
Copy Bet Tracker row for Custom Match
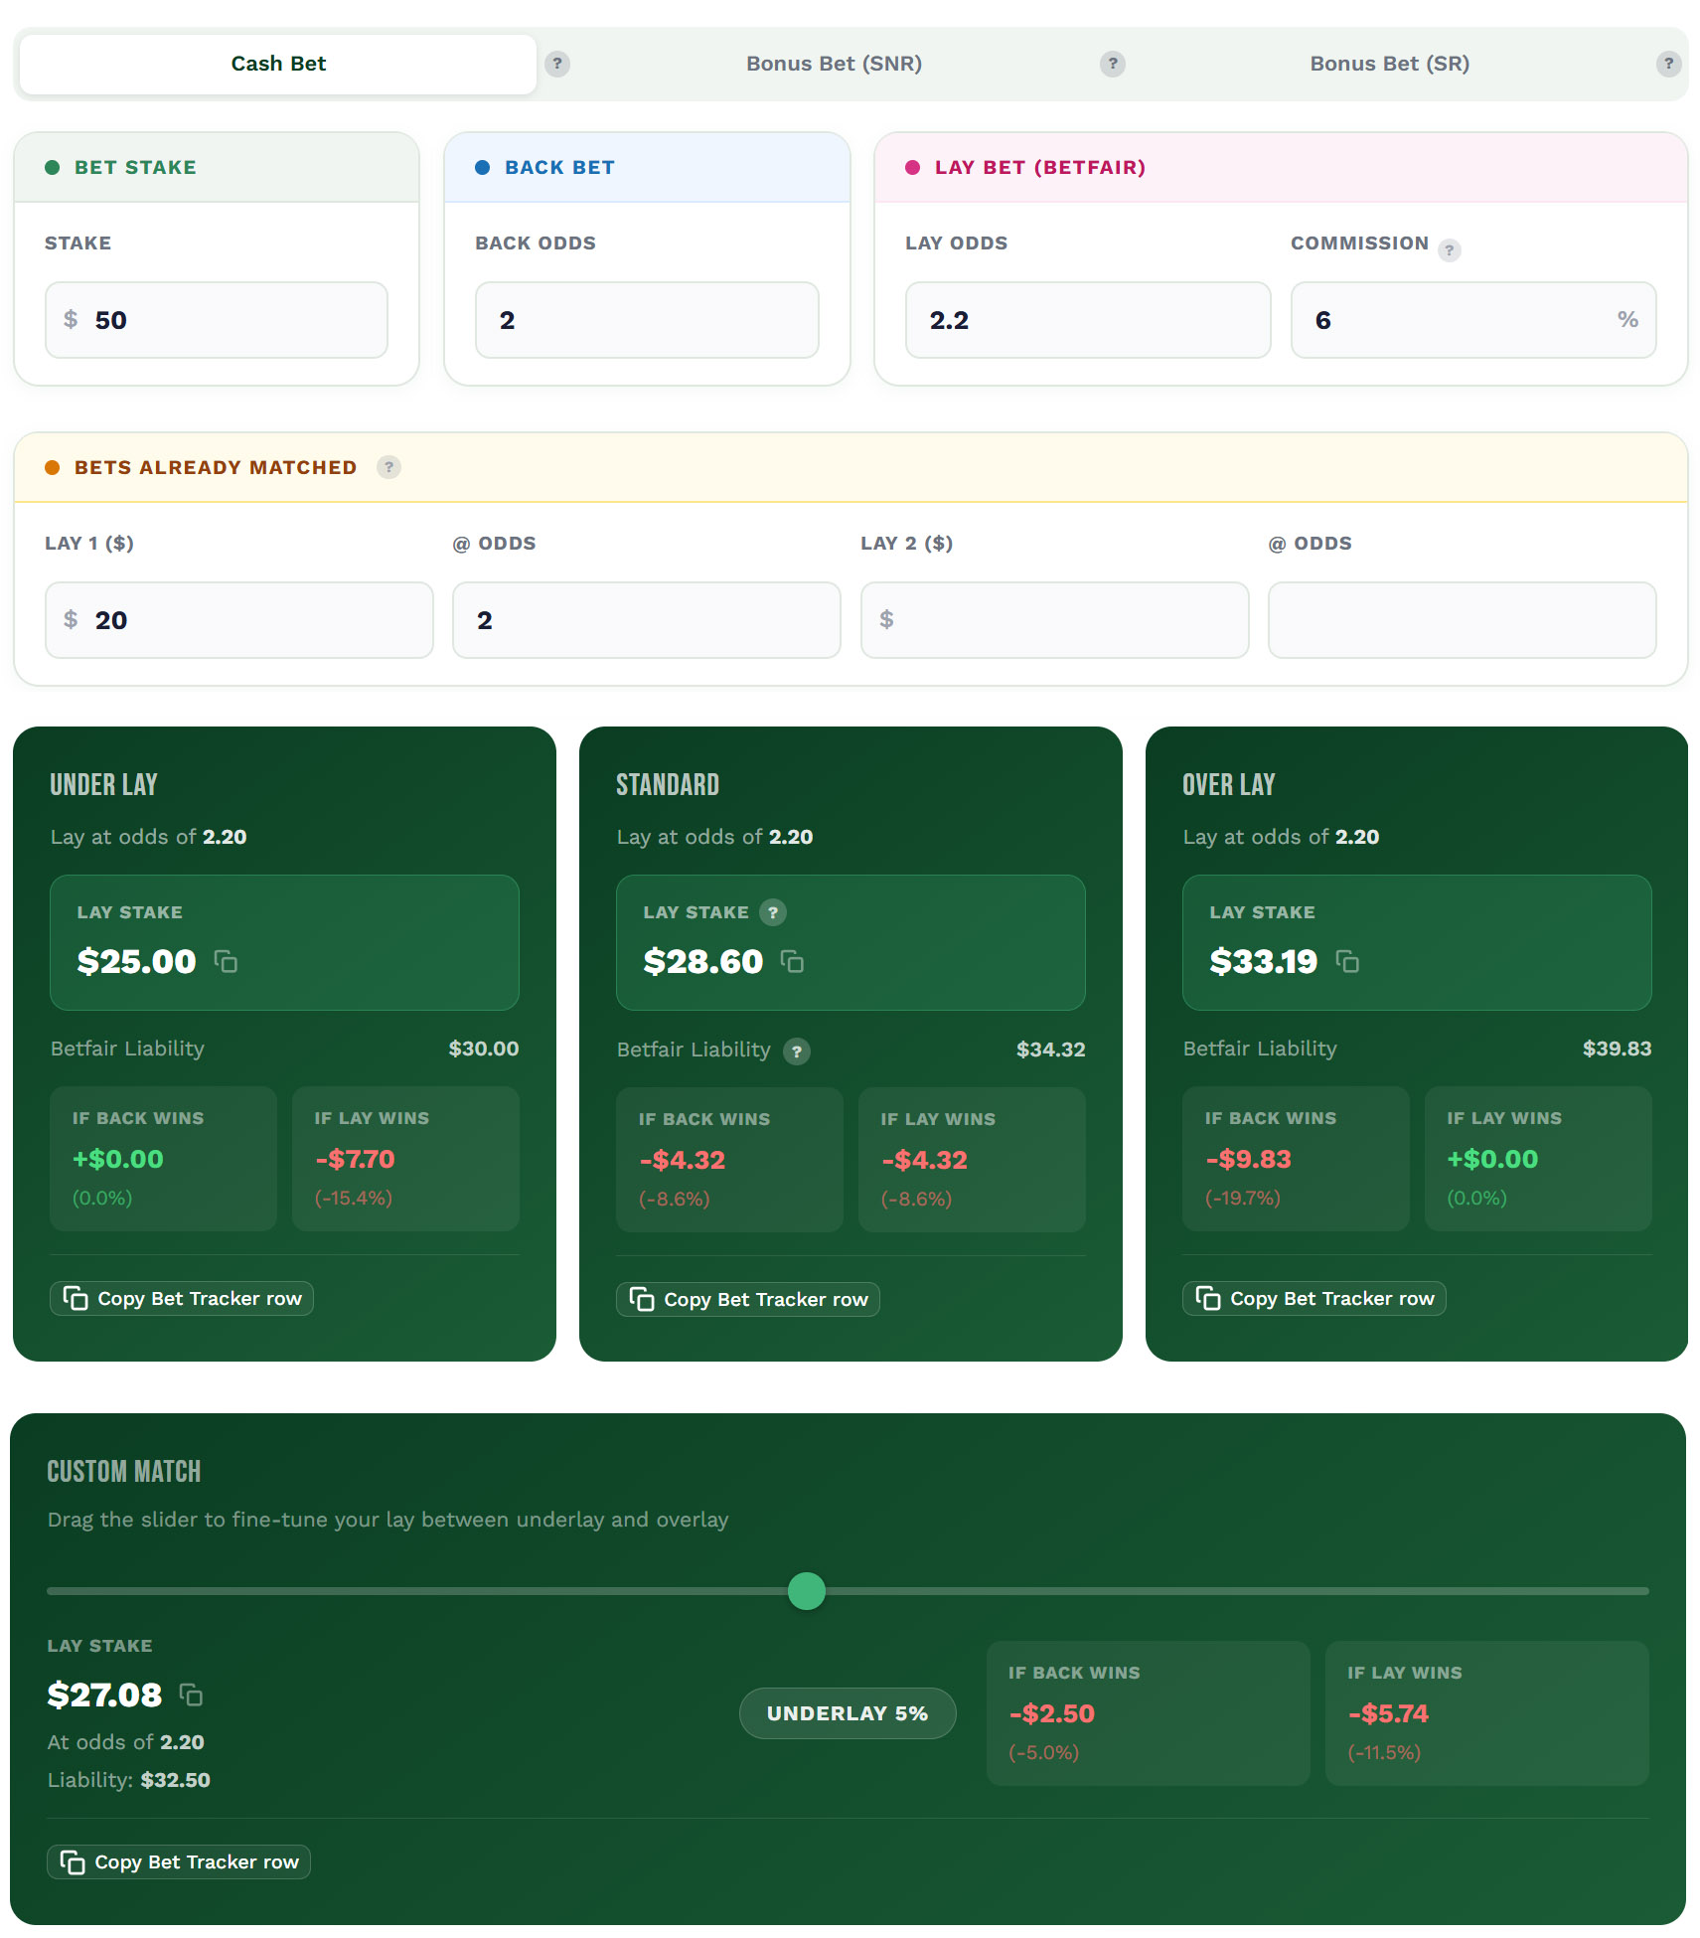pos(179,1862)
